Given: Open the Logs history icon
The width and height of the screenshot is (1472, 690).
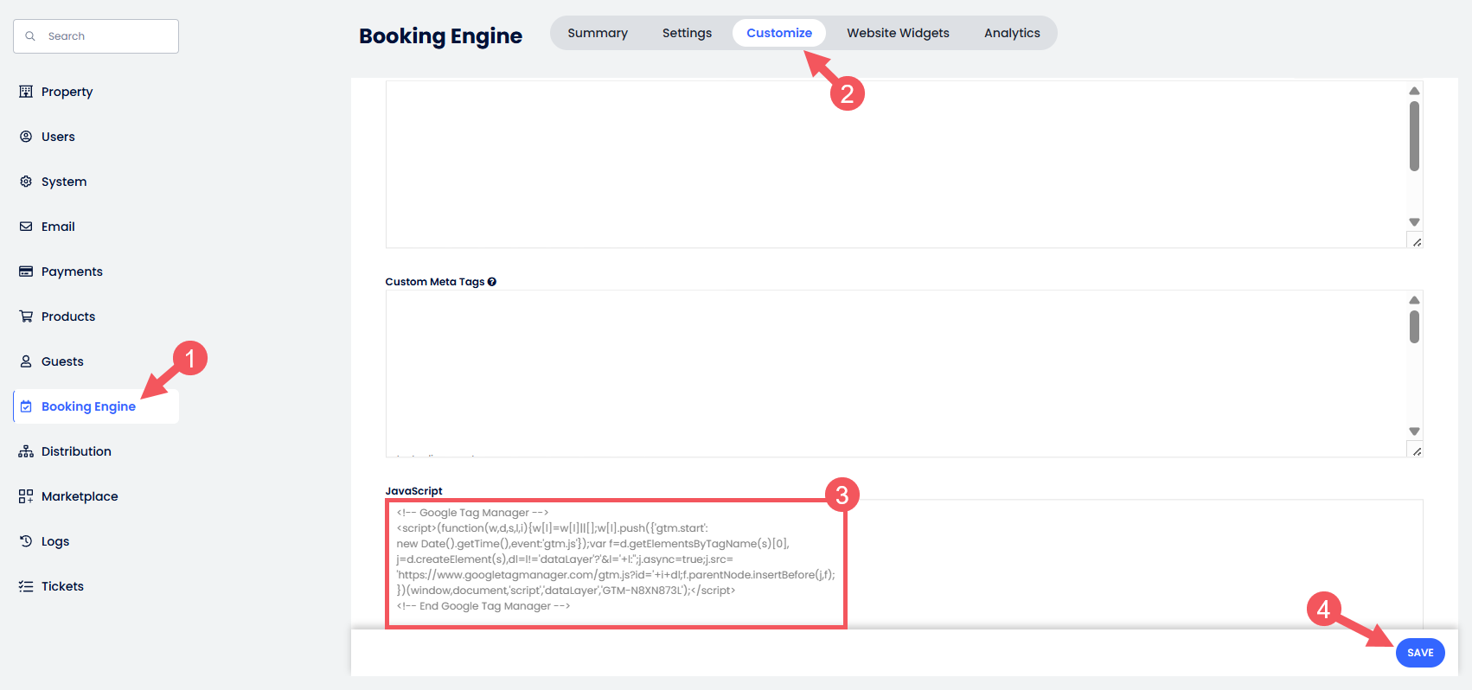Looking at the screenshot, I should [26, 541].
